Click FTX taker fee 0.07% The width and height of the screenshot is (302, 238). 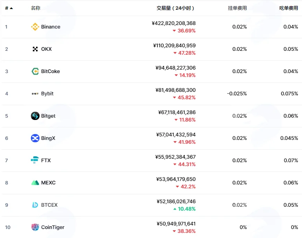291,161
